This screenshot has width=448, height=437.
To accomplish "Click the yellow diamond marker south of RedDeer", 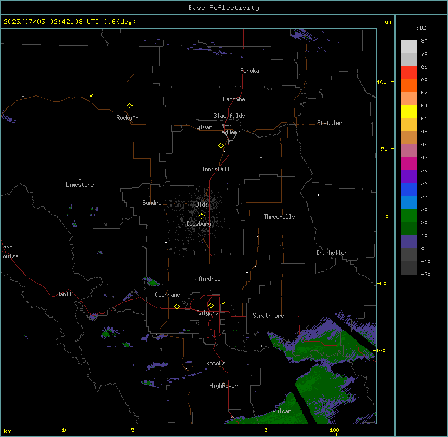I will pos(221,146).
